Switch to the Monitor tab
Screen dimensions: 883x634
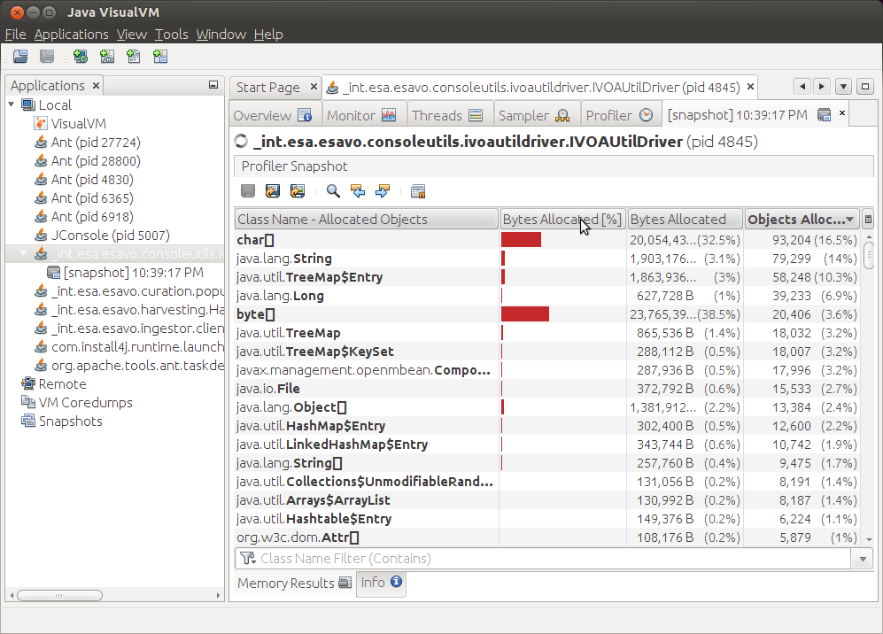pyautogui.click(x=362, y=115)
